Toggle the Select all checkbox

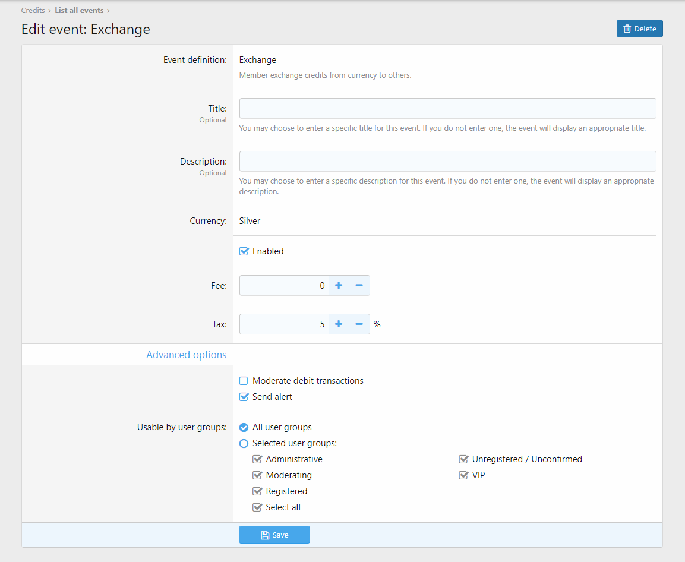[257, 507]
